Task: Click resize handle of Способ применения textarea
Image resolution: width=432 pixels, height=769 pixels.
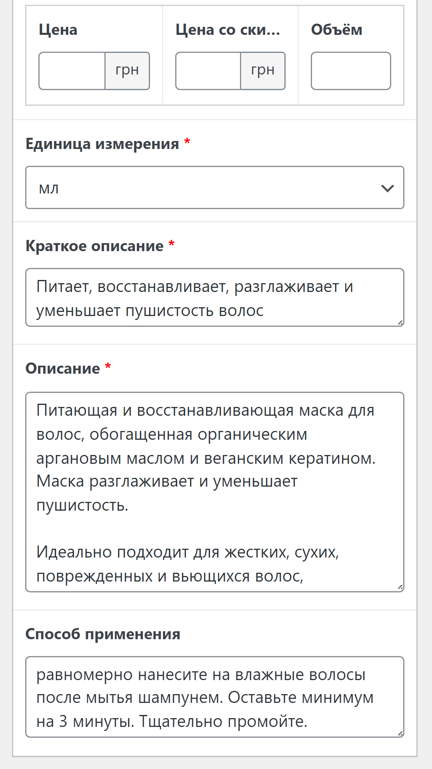Action: pos(400,733)
